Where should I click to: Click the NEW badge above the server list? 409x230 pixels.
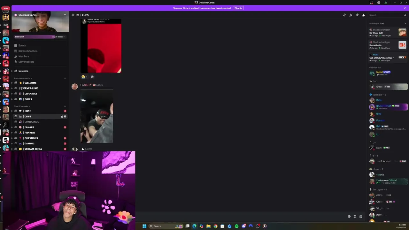pos(6,8)
